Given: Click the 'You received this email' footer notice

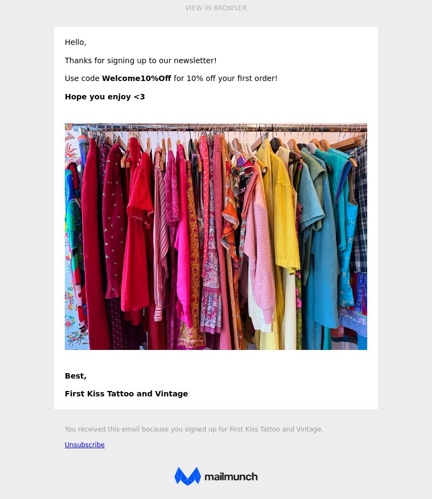Looking at the screenshot, I should (194, 429).
